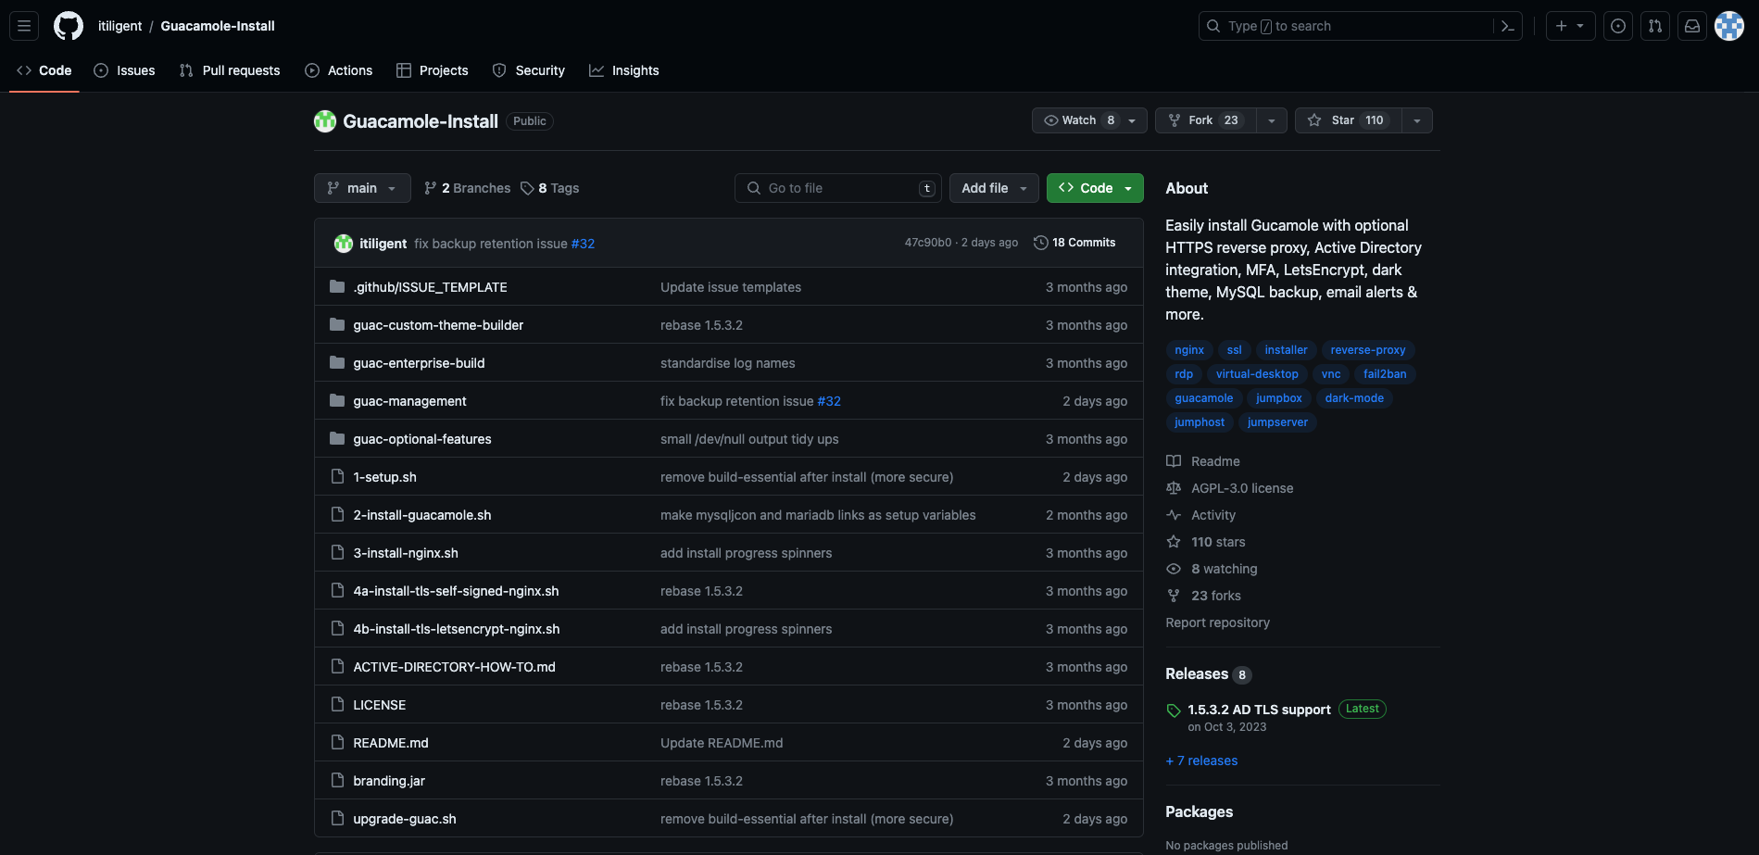
Task: Expand the Fork options dropdown arrow
Action: tap(1272, 120)
